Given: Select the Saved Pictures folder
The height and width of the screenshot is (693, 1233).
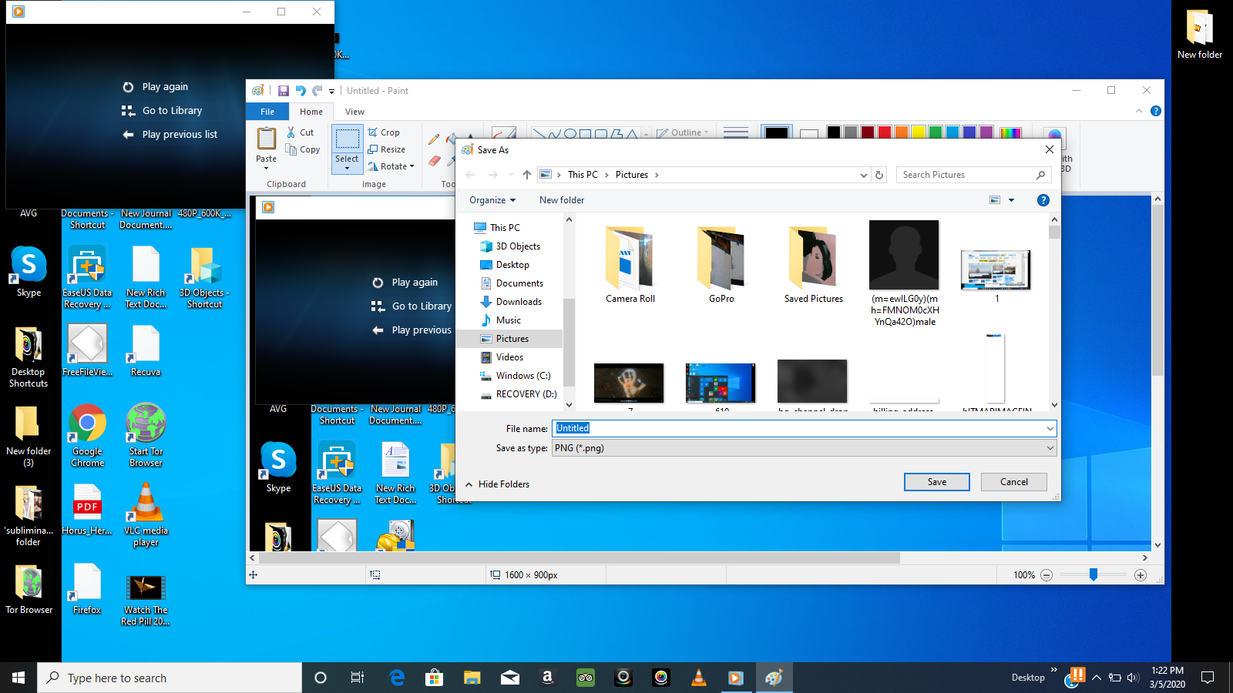Looking at the screenshot, I should (813, 264).
